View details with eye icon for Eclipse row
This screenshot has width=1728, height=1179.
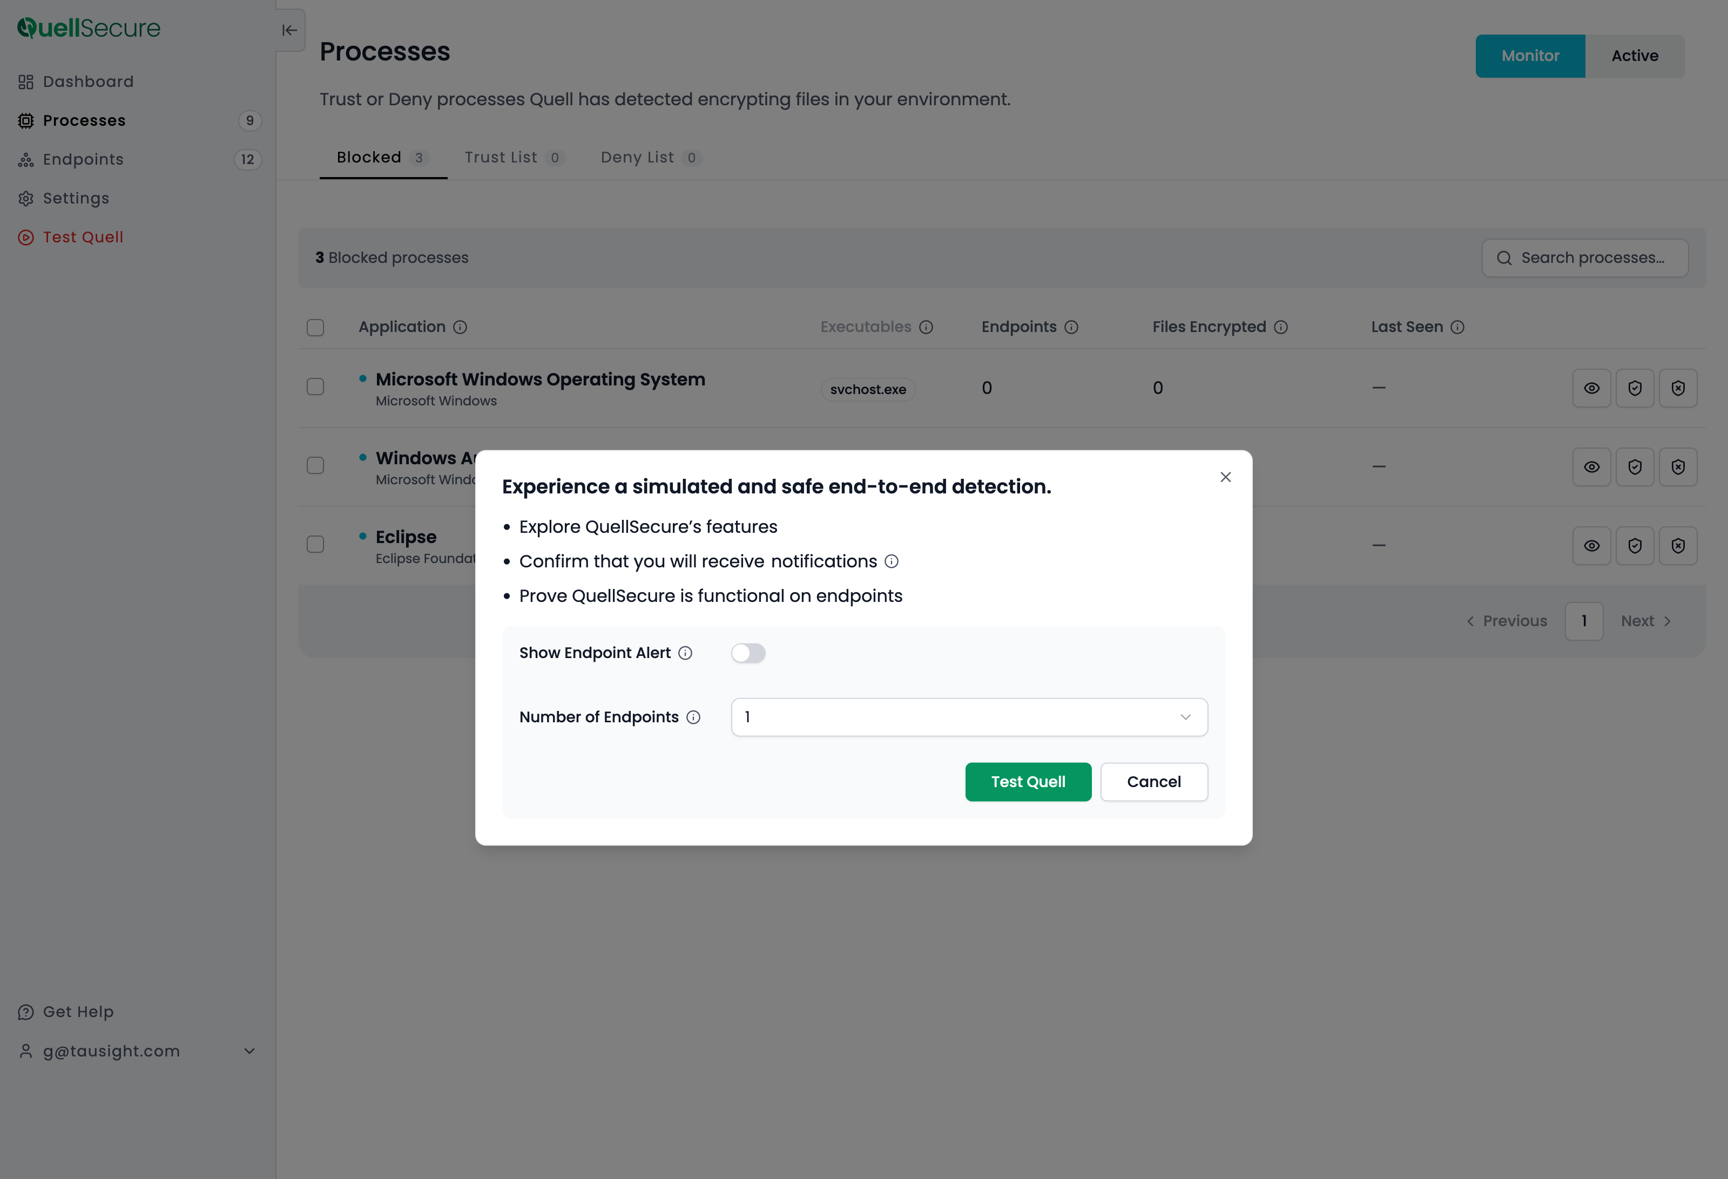[1592, 546]
